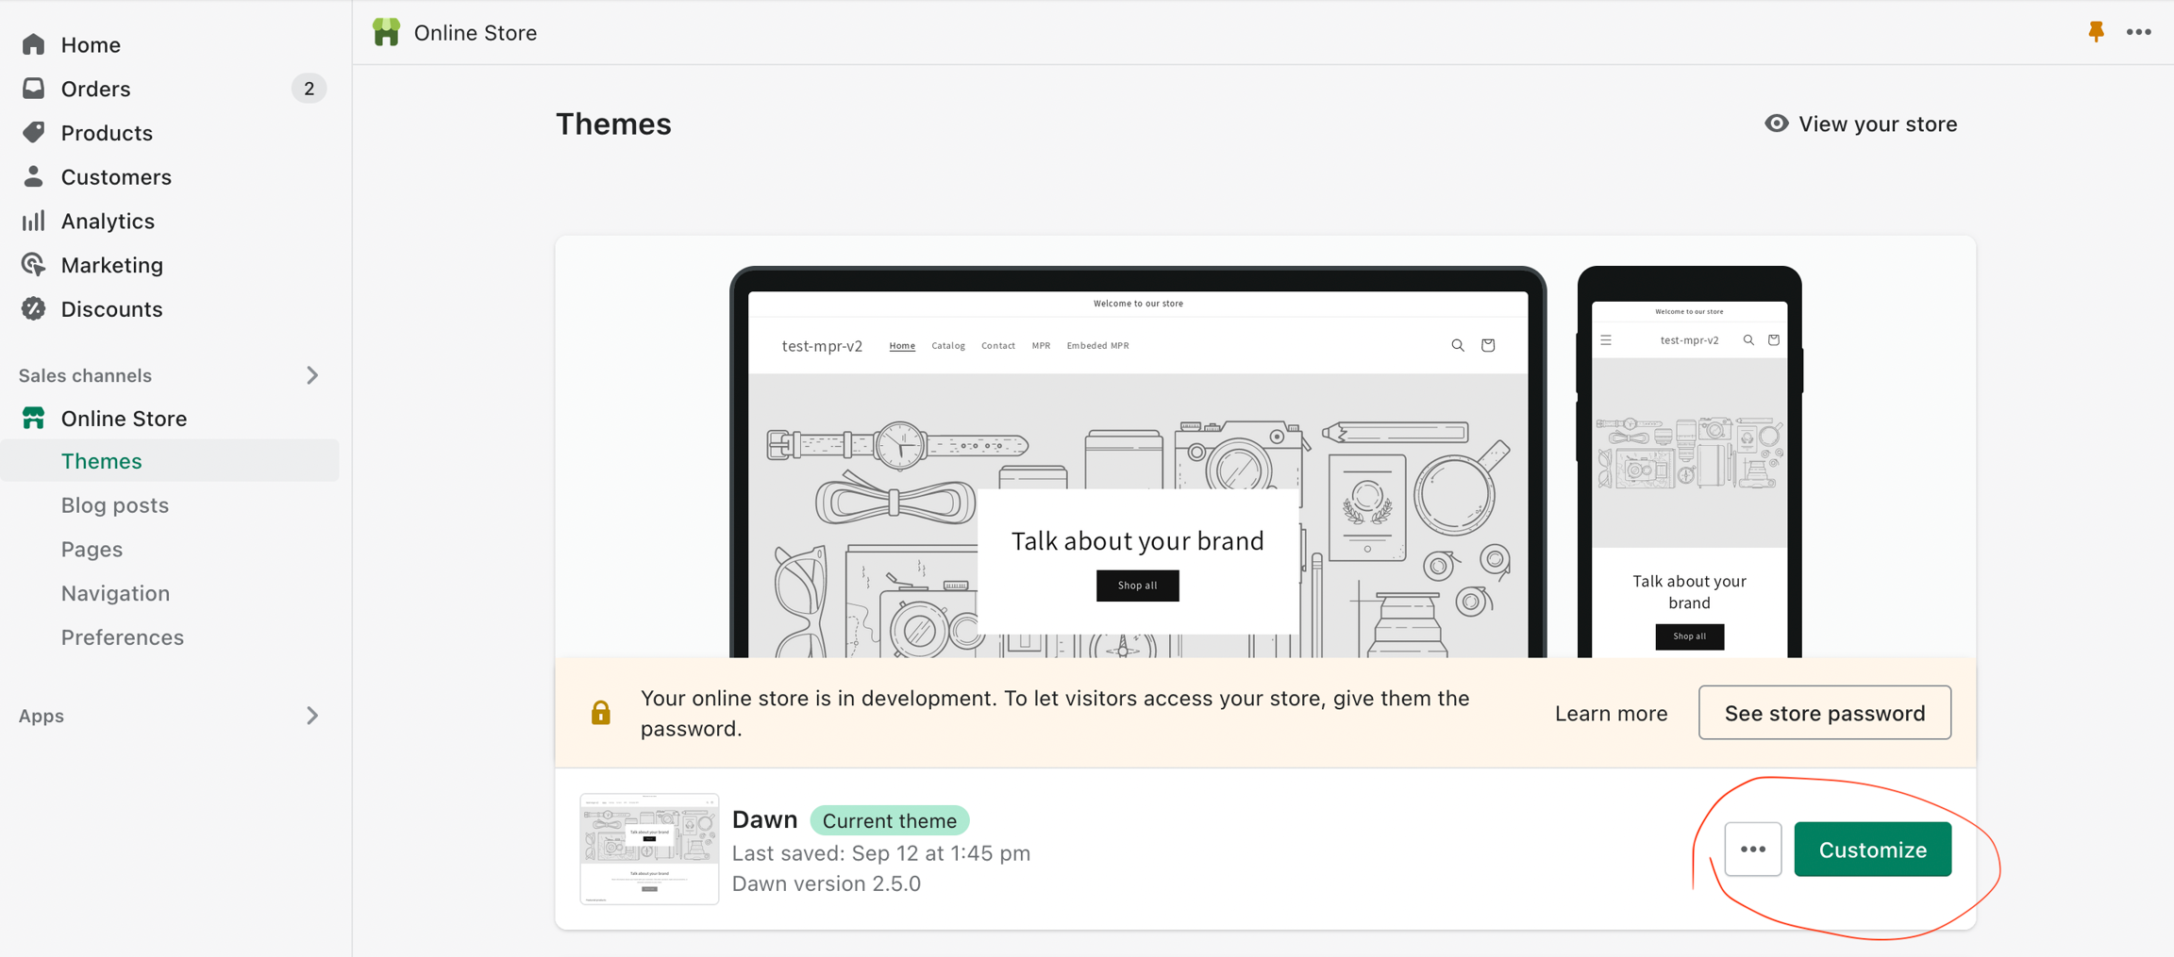The image size is (2174, 957).
Task: Go to Blog posts page
Action: click(115, 505)
